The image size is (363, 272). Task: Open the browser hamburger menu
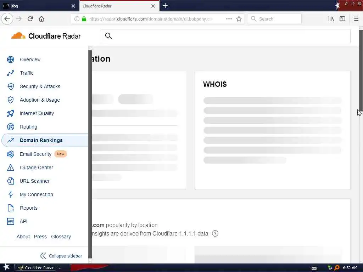(356, 19)
